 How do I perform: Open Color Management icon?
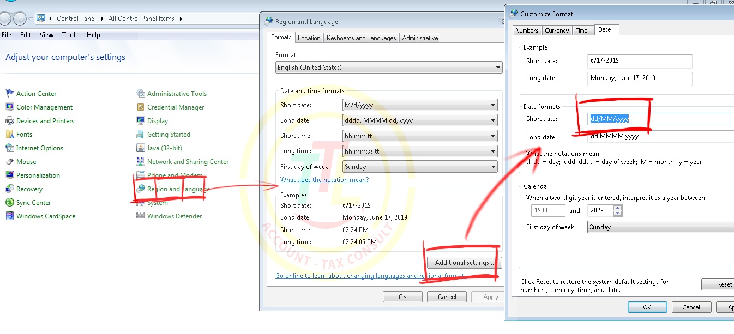coord(9,107)
